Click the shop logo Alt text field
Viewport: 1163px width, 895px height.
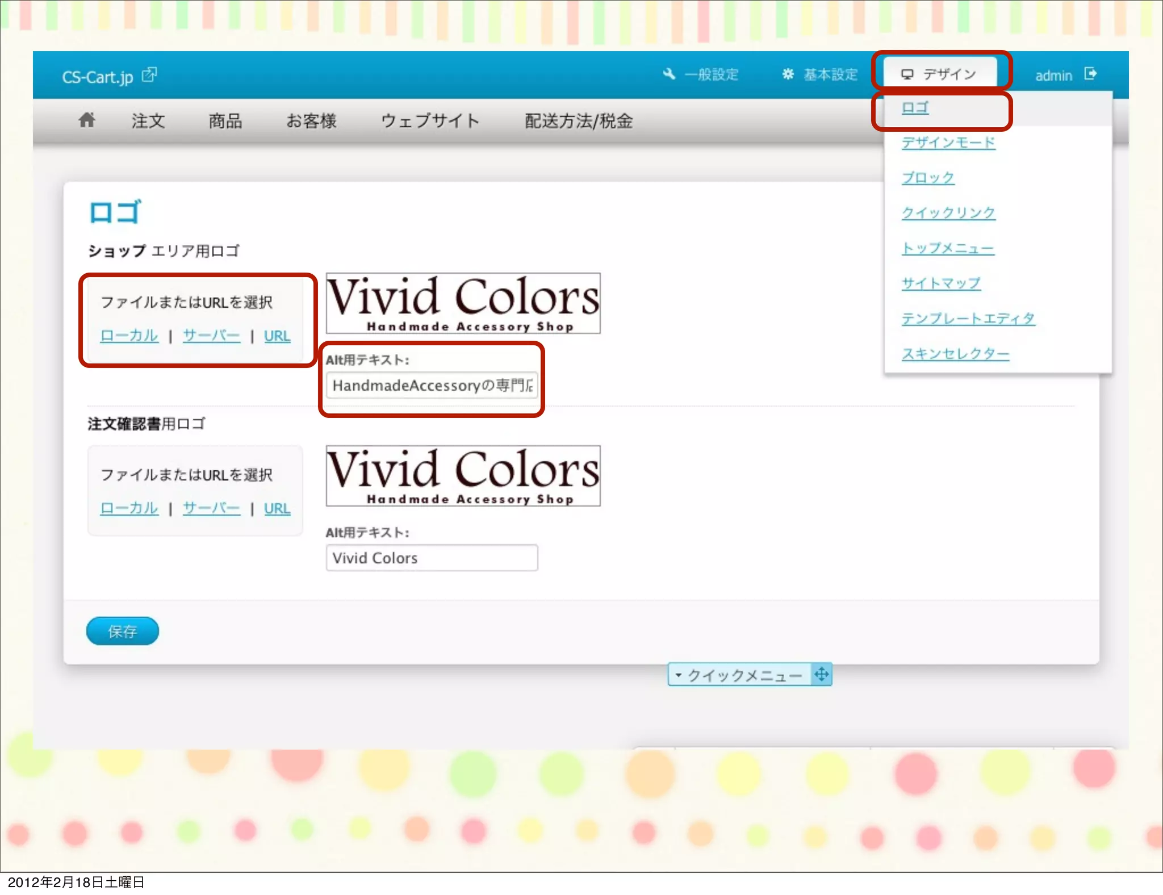[x=432, y=386]
